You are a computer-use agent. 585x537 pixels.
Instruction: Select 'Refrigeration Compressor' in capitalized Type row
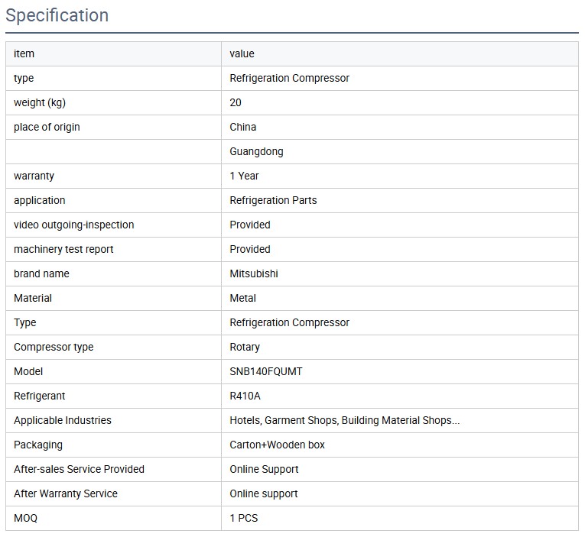click(290, 322)
